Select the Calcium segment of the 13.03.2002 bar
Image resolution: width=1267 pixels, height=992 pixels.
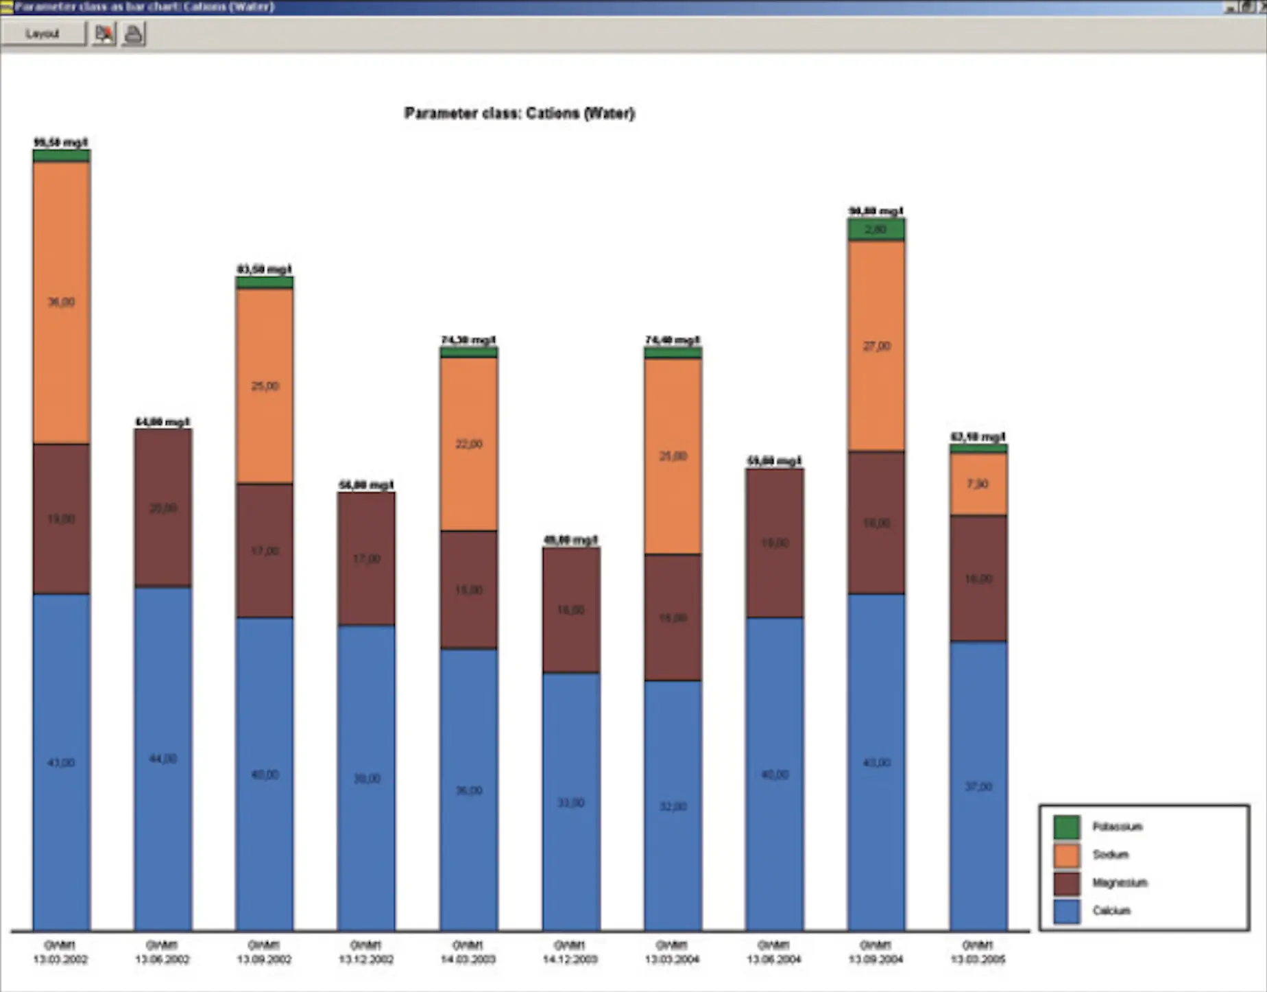tap(62, 762)
